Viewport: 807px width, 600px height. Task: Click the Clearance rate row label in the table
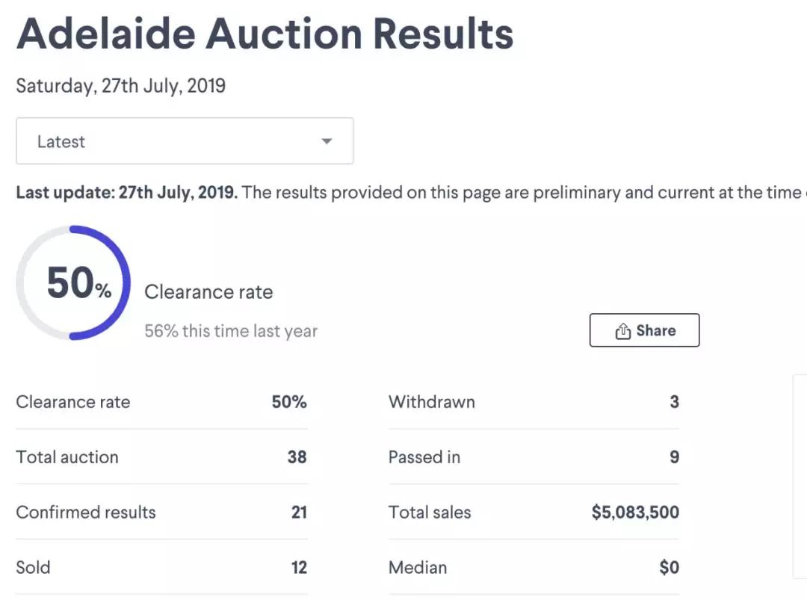click(x=73, y=402)
